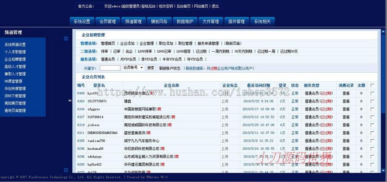Viewport: 387px width, 182px height.
Task: Click 正常 status for user tanlian756
Action: 295,141
